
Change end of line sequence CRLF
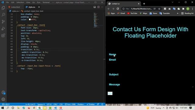[x=55, y=104]
